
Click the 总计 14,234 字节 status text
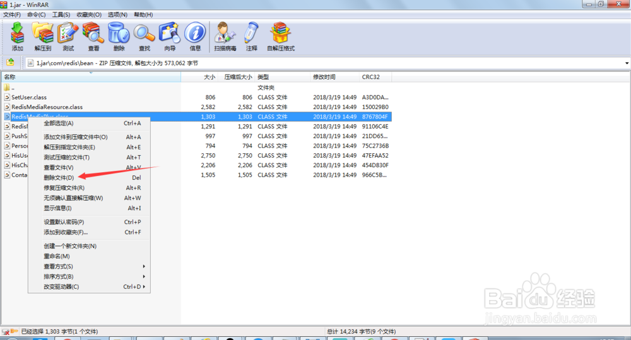(x=362, y=332)
